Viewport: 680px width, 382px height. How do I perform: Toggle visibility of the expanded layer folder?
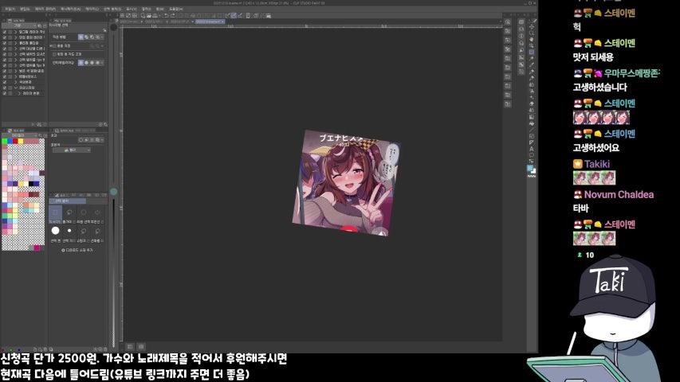coord(4,88)
